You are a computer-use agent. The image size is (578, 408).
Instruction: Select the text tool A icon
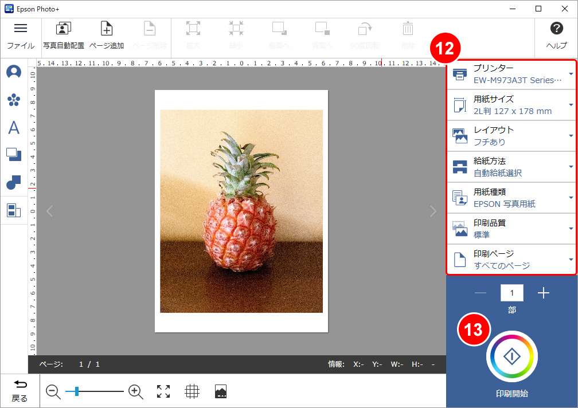pyautogui.click(x=14, y=127)
